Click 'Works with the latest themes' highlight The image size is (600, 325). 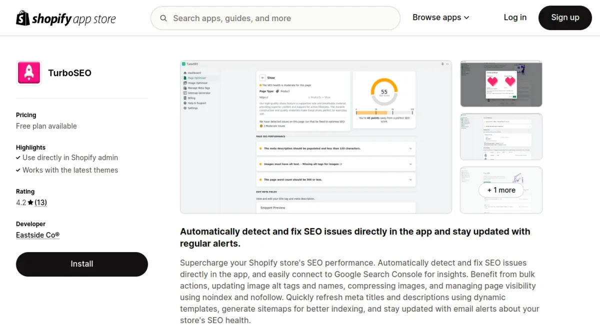[70, 170]
